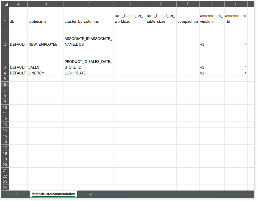The height and width of the screenshot is (201, 257).
Task: Select column F header
Action: [188, 4]
